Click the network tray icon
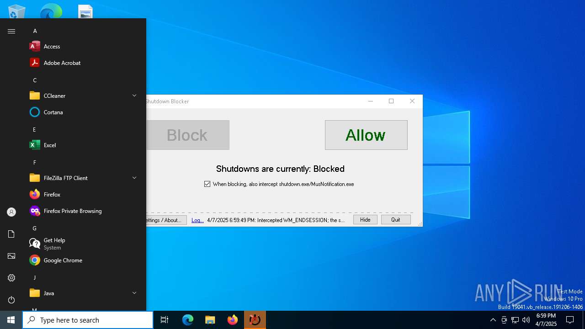 point(515,320)
